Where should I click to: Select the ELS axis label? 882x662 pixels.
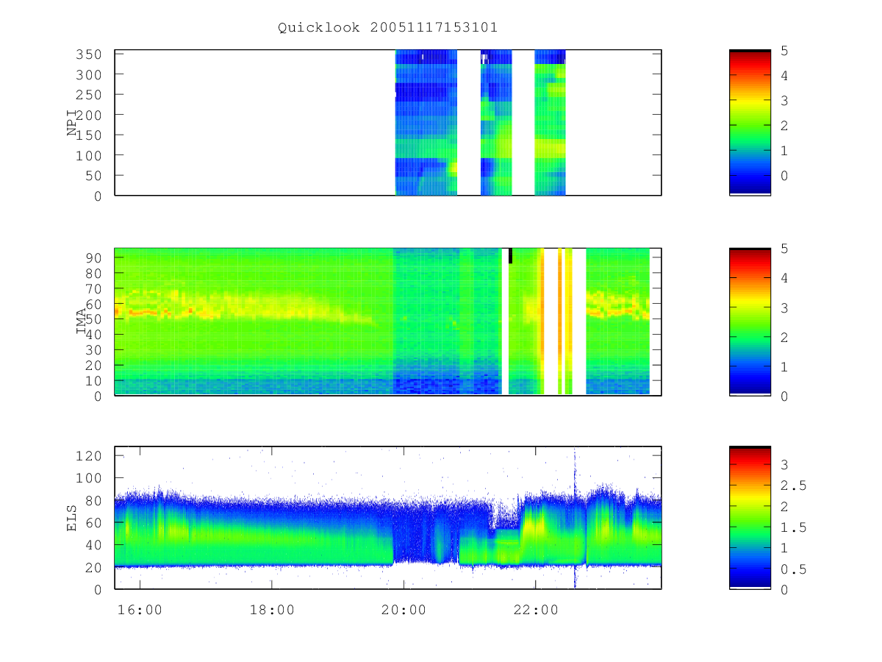[x=72, y=518]
